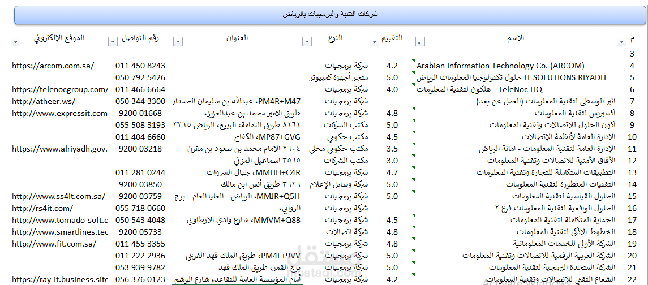Select phone number 011 222 2936
Image resolution: width=648 pixels, height=285 pixels.
(140, 256)
